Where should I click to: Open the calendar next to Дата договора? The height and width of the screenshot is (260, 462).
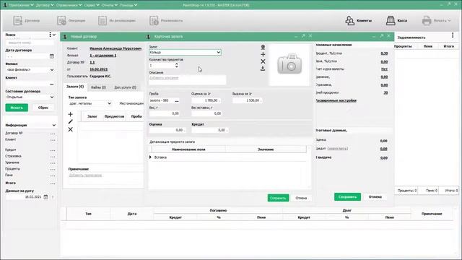[x=52, y=56]
